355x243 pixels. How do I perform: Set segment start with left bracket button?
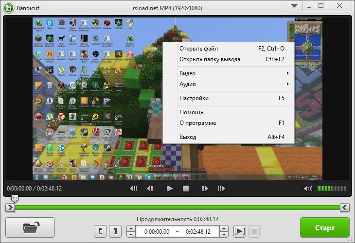pos(100,231)
